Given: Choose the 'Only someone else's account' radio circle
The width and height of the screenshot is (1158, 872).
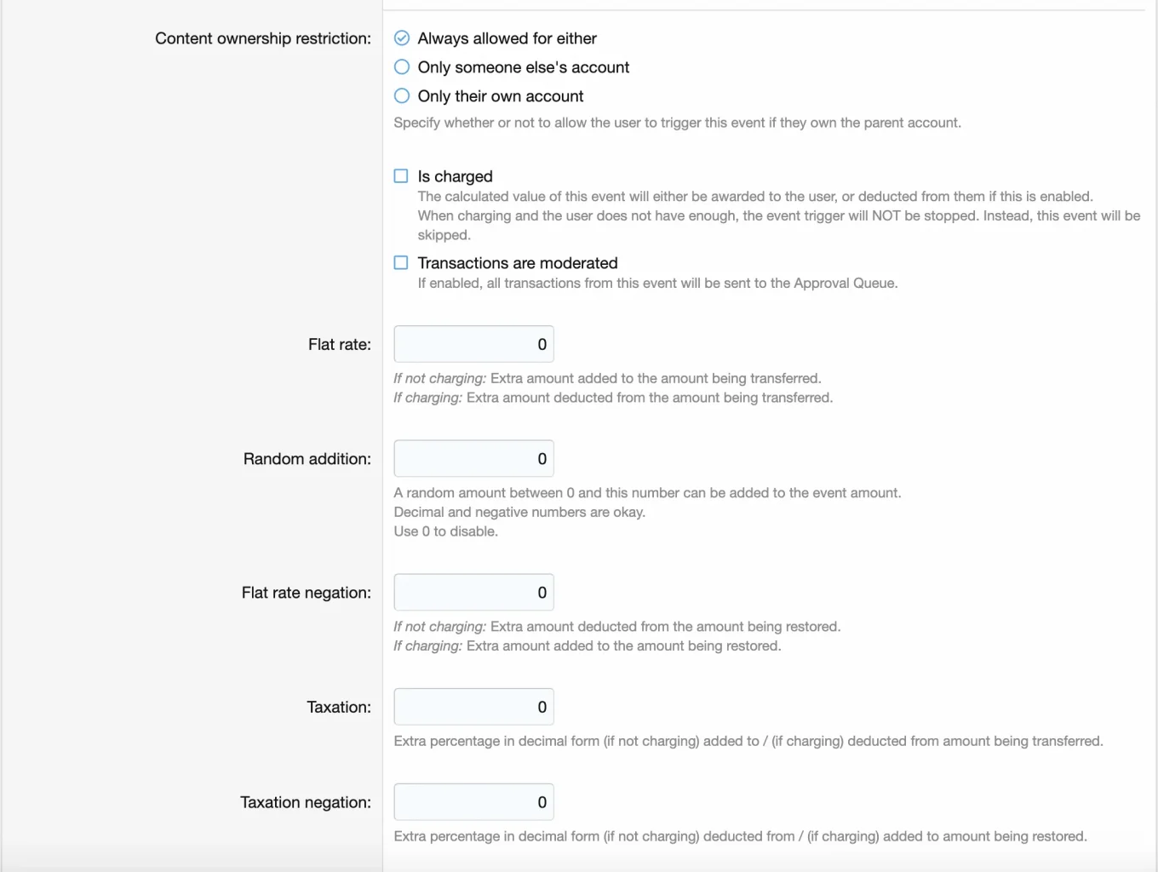Looking at the screenshot, I should click(x=402, y=67).
